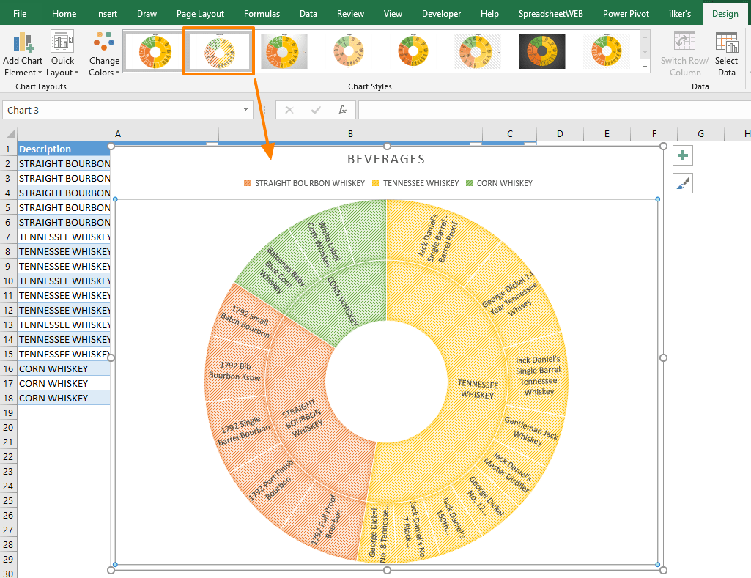Click the TENNESSEE WHISKEY legend entry on chart
This screenshot has width=751, height=578.
coord(415,183)
